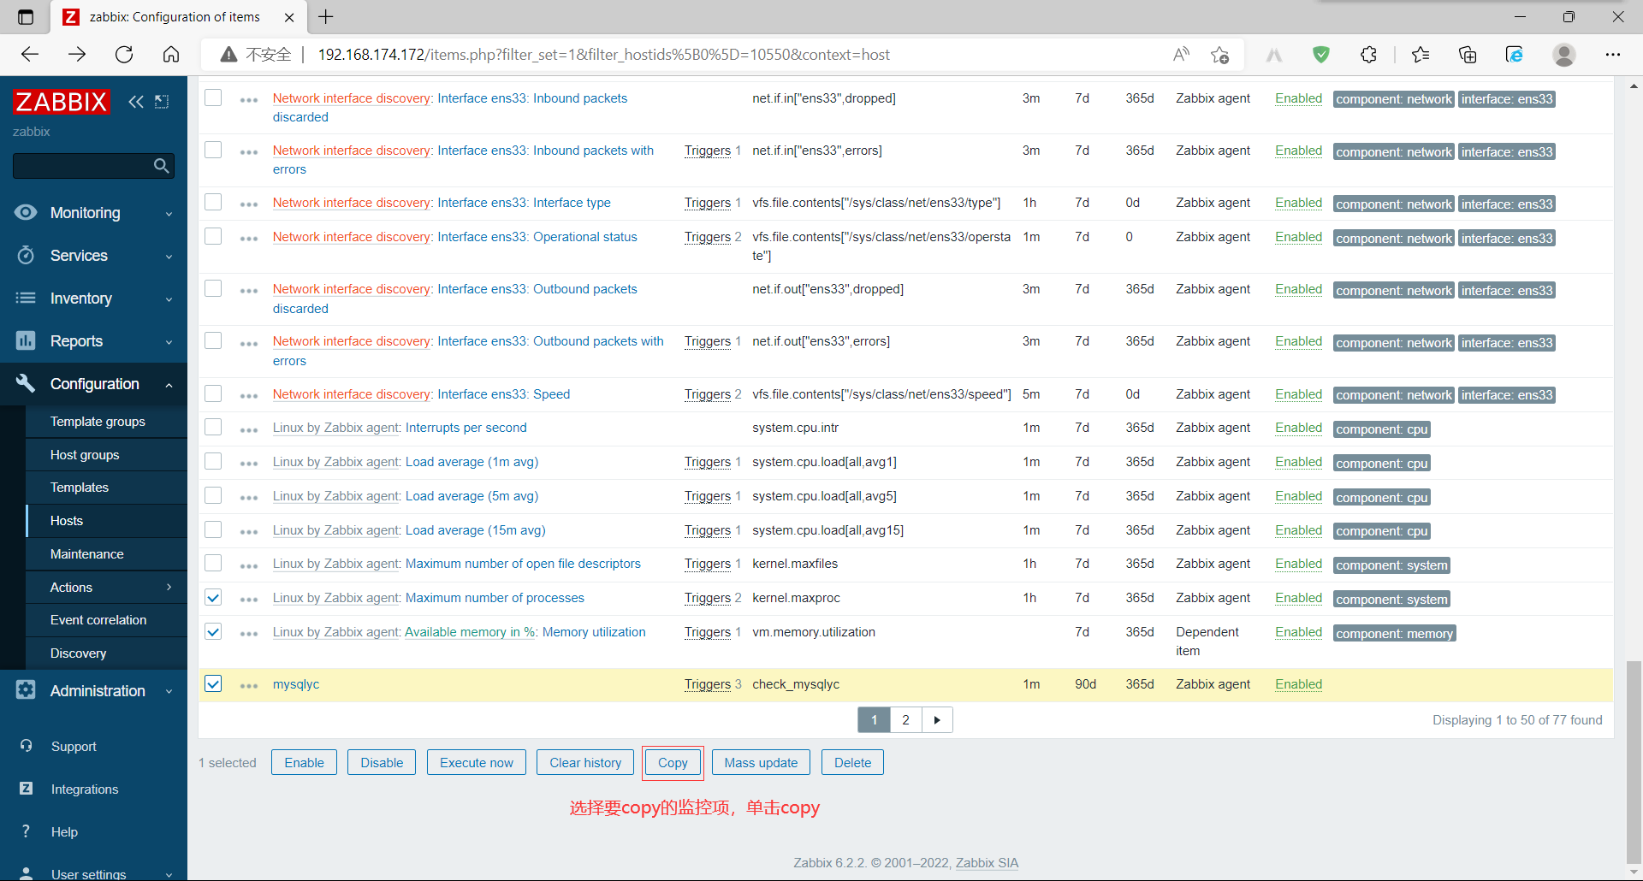Click the sidebar search magnifier icon
This screenshot has width=1643, height=881.
161,165
